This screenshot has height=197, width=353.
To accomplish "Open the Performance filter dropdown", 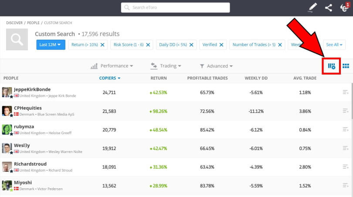I will pos(112,66).
